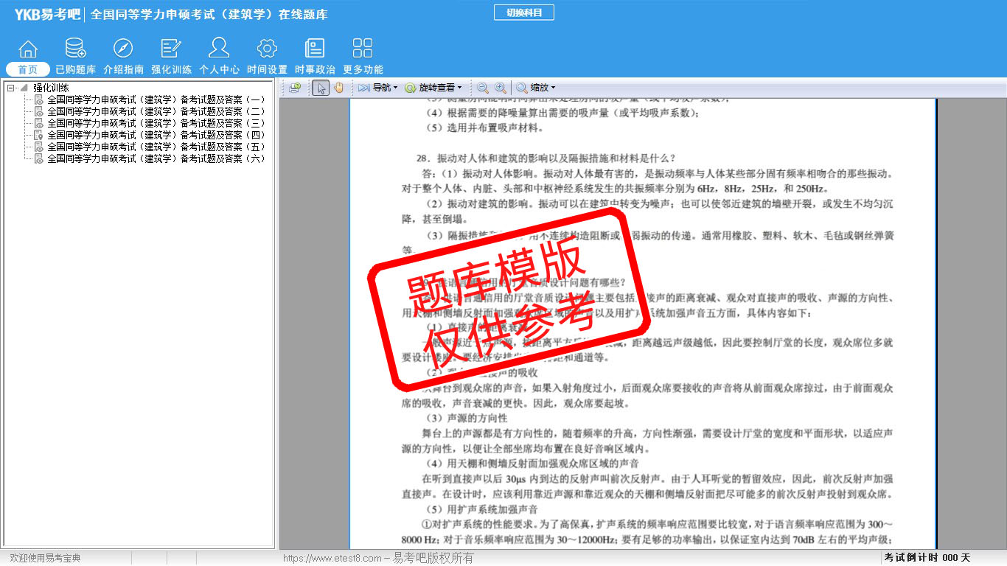This screenshot has height=566, width=1007.
Task: Select the hand pan tool
Action: coord(338,88)
